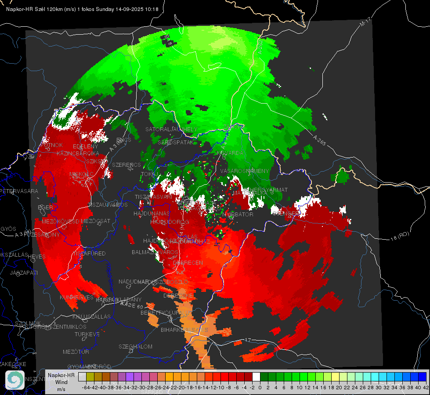Select the M-17 road label

click(x=365, y=22)
